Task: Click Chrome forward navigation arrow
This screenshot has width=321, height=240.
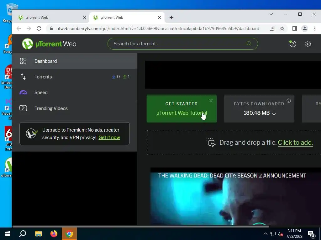Action: [x=29, y=28]
